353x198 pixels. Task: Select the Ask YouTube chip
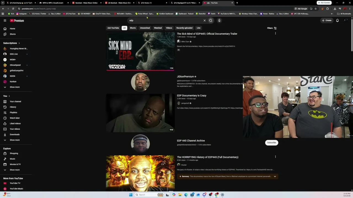[113, 28]
